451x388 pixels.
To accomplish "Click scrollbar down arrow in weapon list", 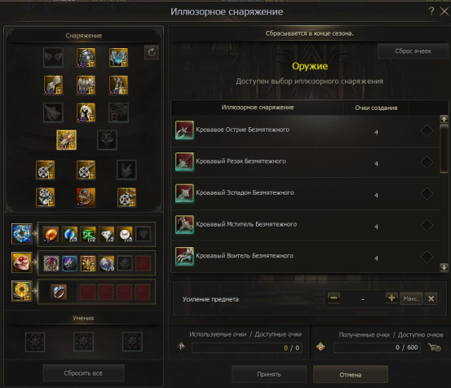I will click(x=444, y=267).
